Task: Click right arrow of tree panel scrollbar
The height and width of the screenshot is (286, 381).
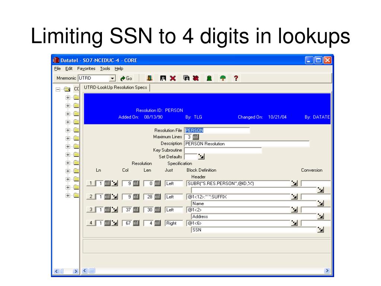Action: (76, 271)
